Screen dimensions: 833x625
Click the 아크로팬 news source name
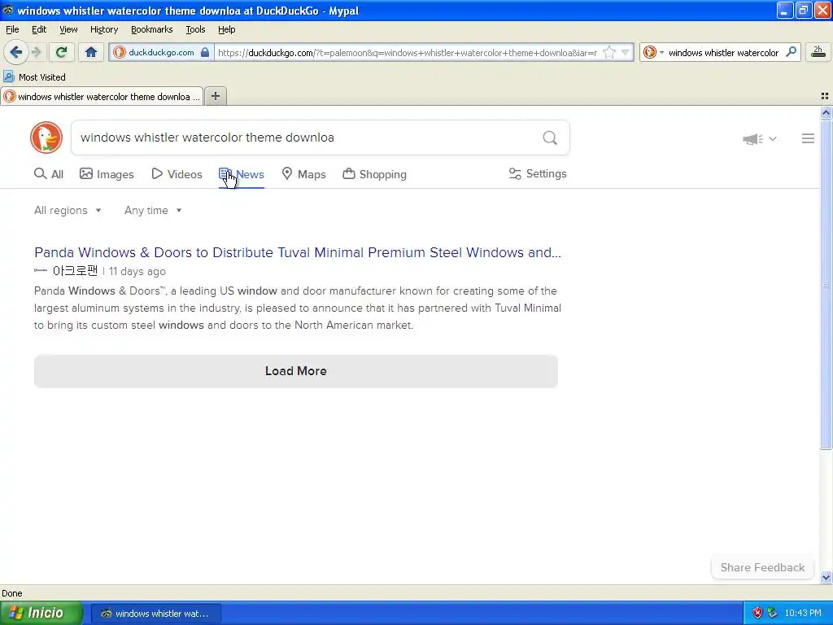pos(75,271)
